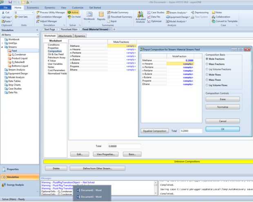The height and width of the screenshot is (202, 253).
Task: Switch to Dynamics ribbon tab
Action: tap(50, 8)
